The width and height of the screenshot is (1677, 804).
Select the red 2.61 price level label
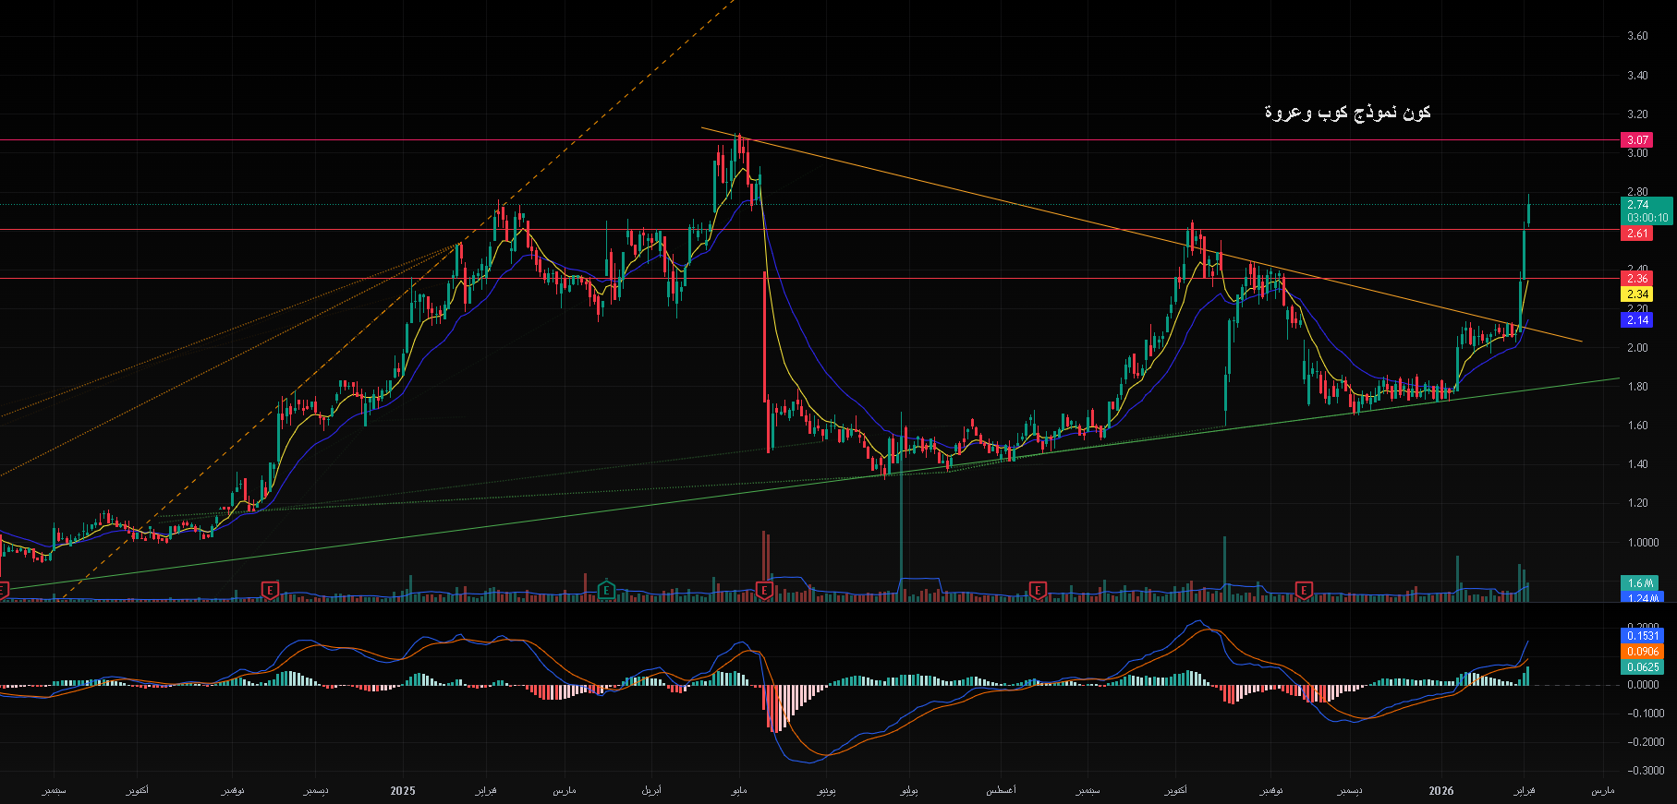click(x=1637, y=234)
